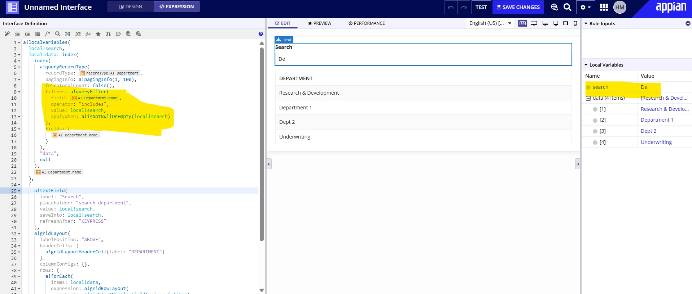Select the Text component label tag
692x294 pixels.
tap(284, 40)
